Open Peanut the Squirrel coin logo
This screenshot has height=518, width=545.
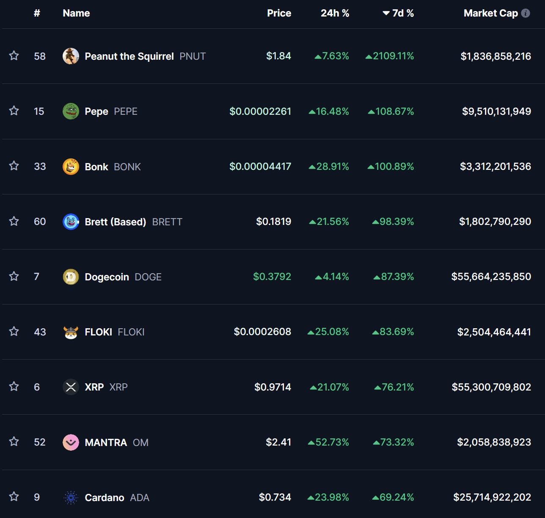click(71, 56)
